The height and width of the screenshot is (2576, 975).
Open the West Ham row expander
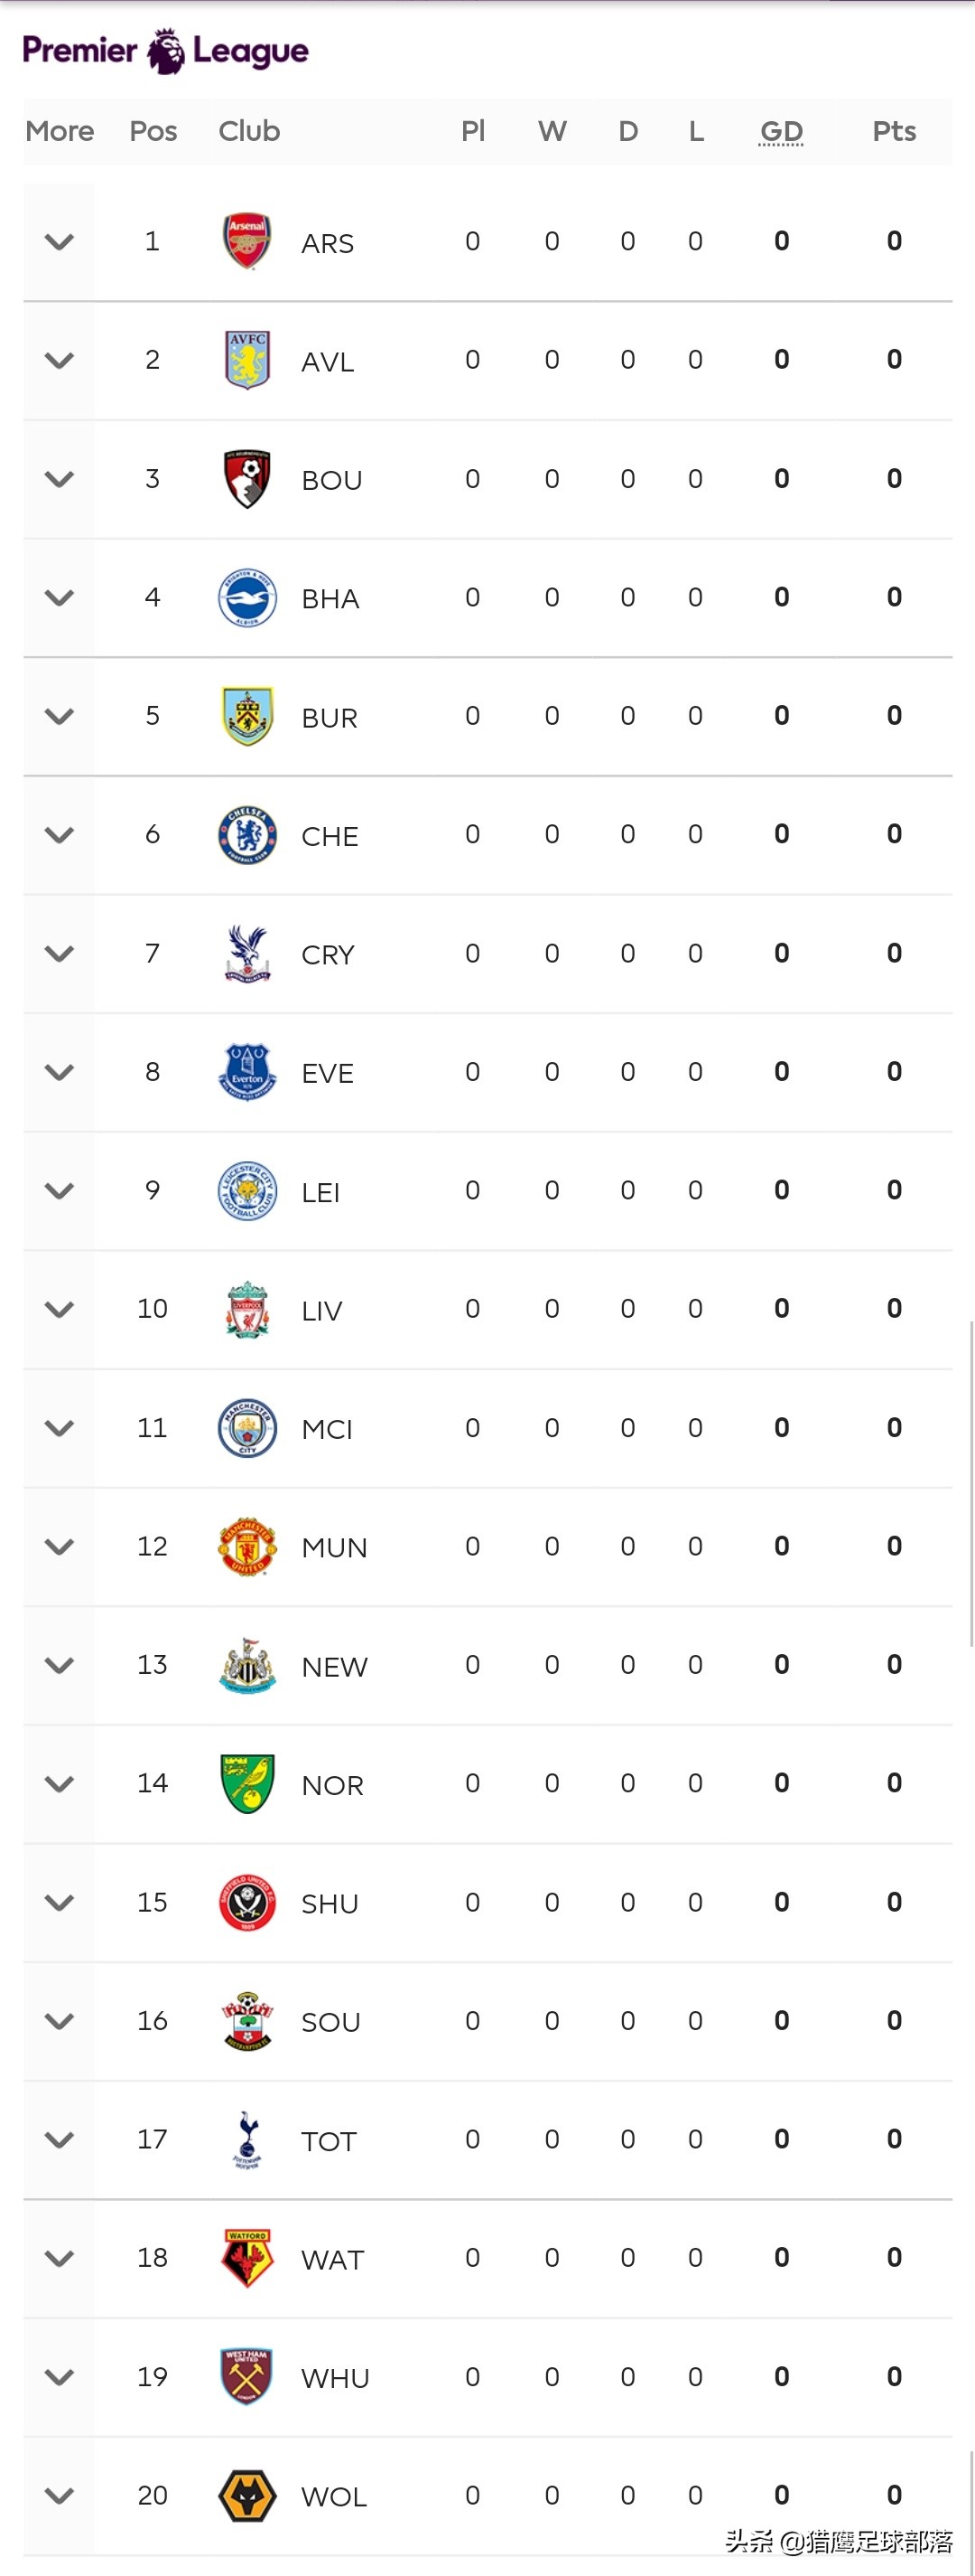pyautogui.click(x=60, y=2377)
